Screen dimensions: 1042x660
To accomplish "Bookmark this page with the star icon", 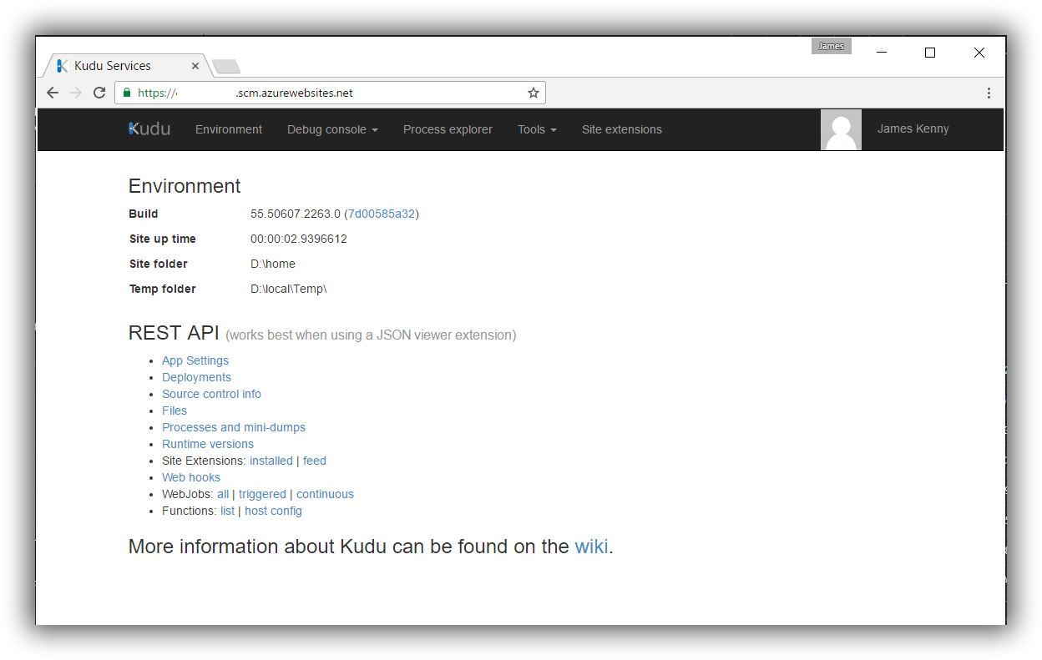I will (x=534, y=93).
